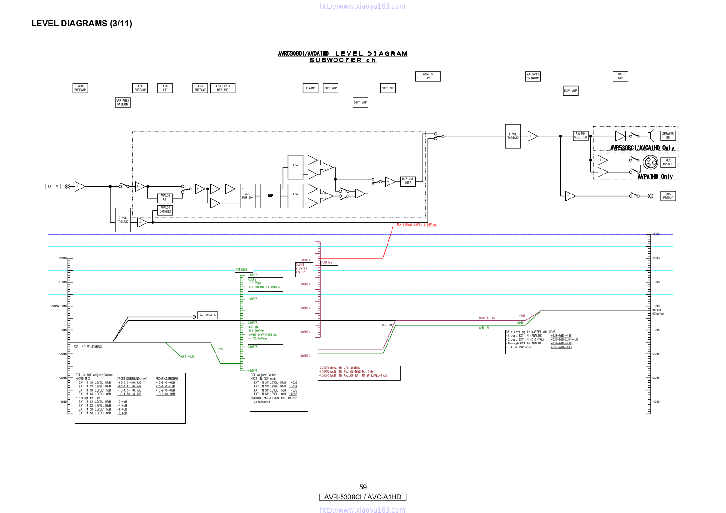This screenshot has height=513, width=726.
Task: Click the input jack symbol beside EXT IN
Action: (68, 186)
